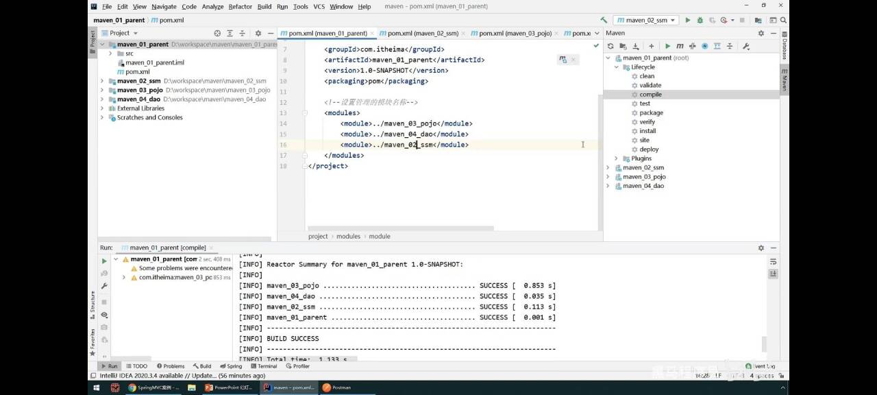877x395 pixels.
Task: Select maven_01_parent [compile] run tab
Action: pos(167,248)
